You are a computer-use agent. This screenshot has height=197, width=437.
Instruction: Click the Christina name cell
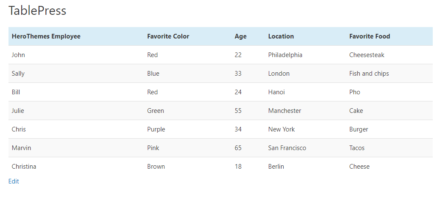click(x=24, y=167)
